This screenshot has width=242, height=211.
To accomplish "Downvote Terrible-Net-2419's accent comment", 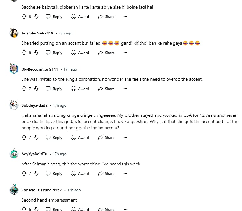I will click(x=36, y=53).
